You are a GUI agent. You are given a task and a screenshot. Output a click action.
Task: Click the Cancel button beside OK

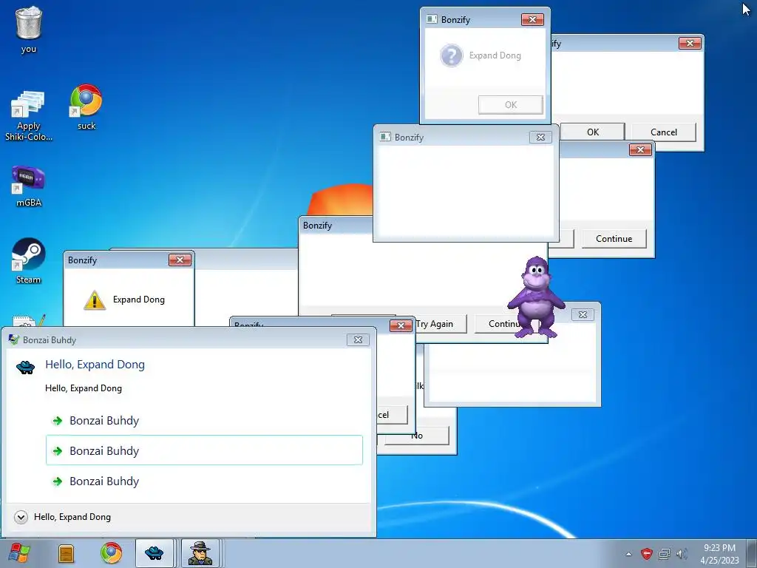click(663, 132)
